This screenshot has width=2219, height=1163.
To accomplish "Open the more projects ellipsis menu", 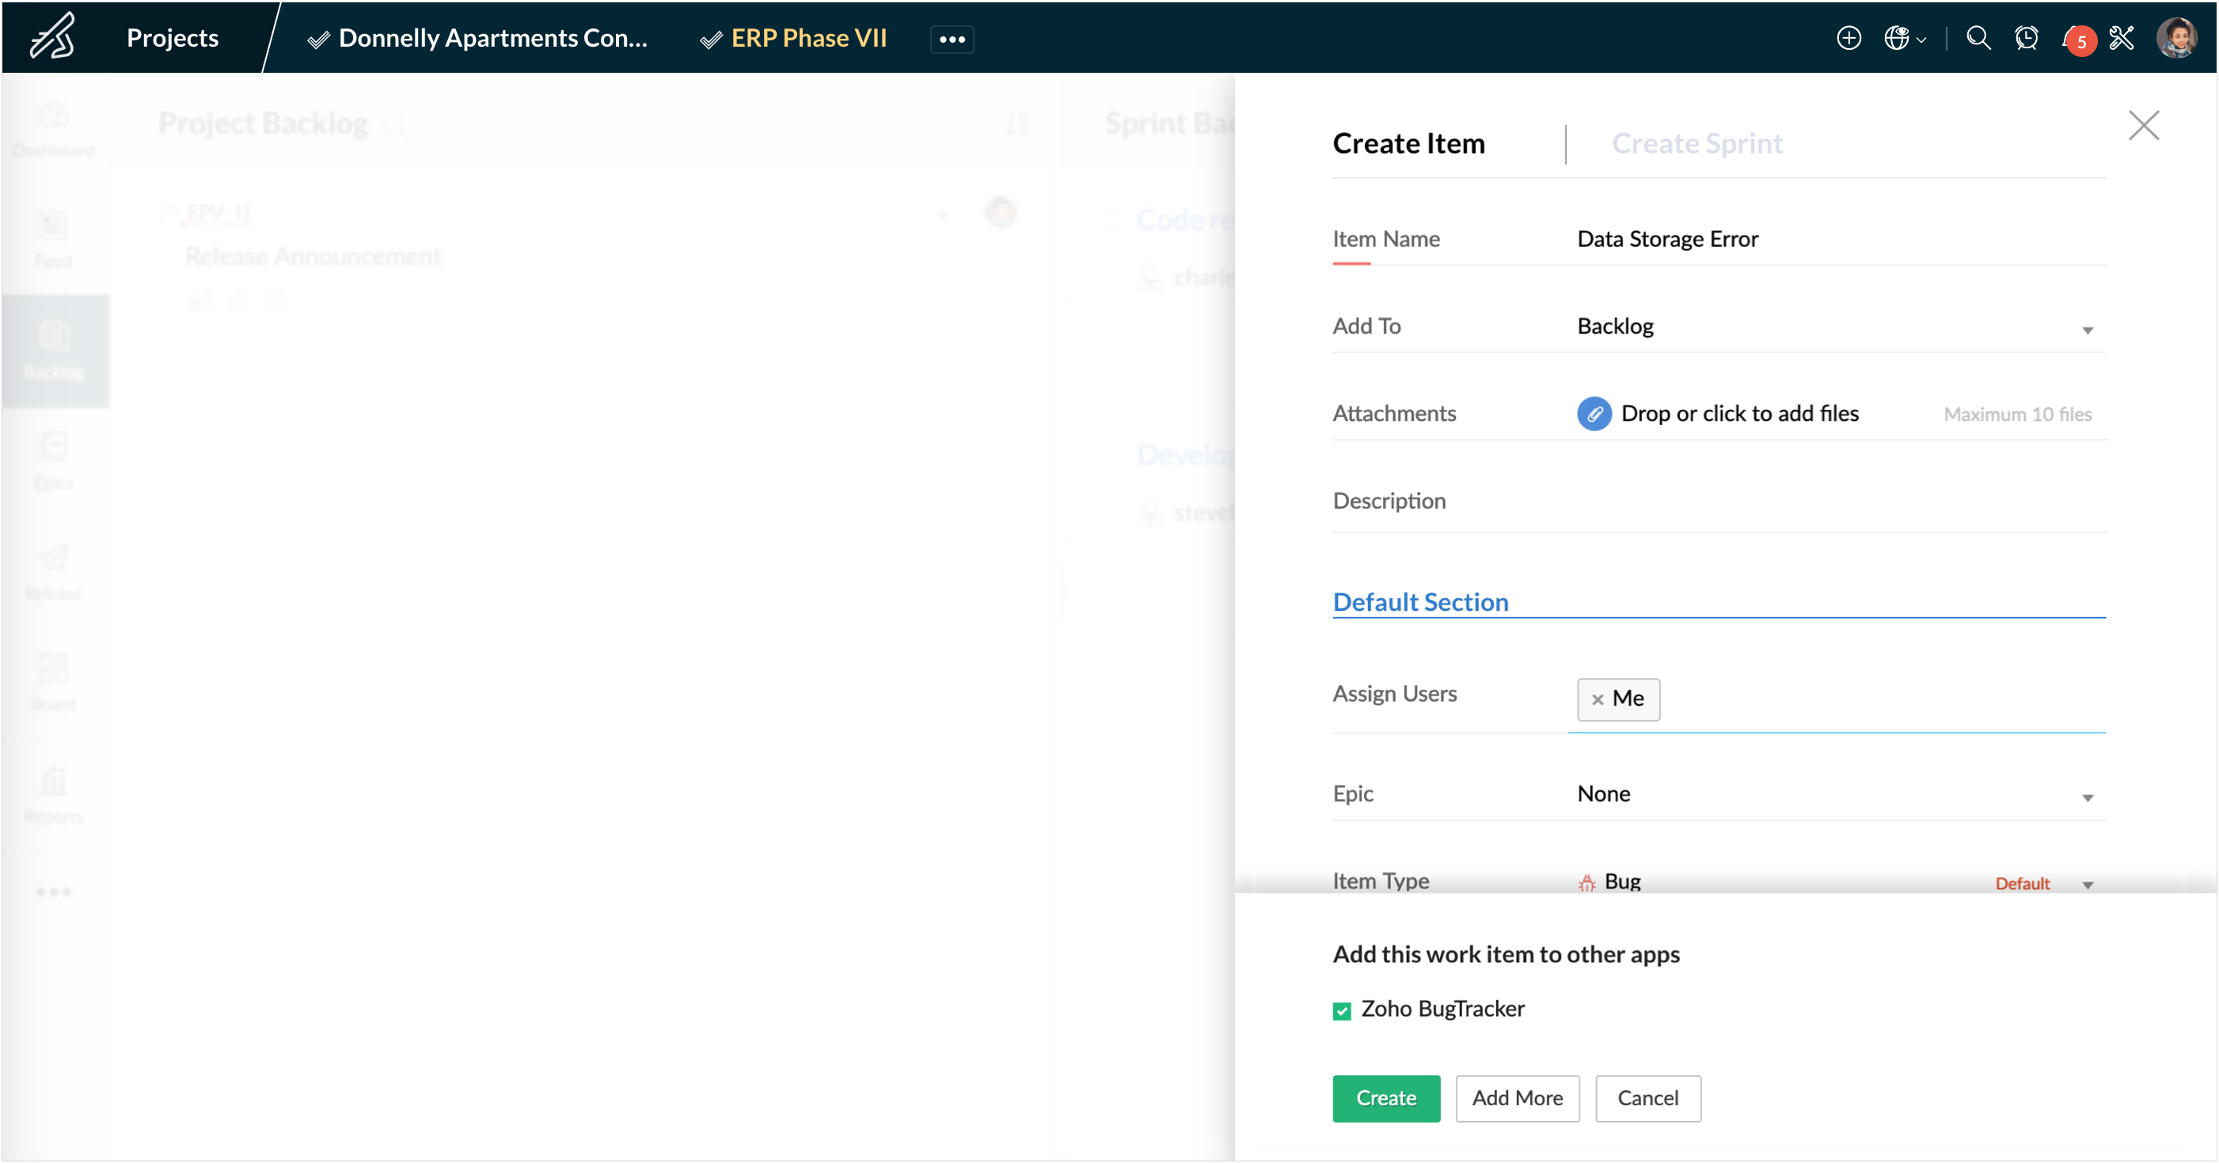I will tap(951, 39).
